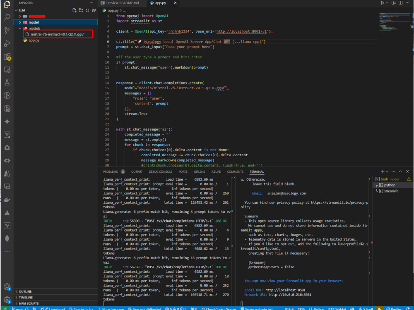This screenshot has width=414, height=310.
Task: Open the Docker whale view
Action: coord(7,200)
